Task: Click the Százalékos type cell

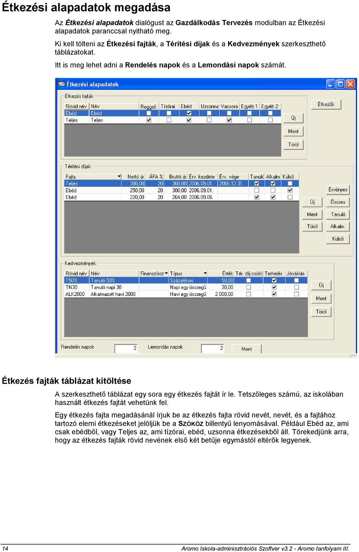Action: click(188, 280)
